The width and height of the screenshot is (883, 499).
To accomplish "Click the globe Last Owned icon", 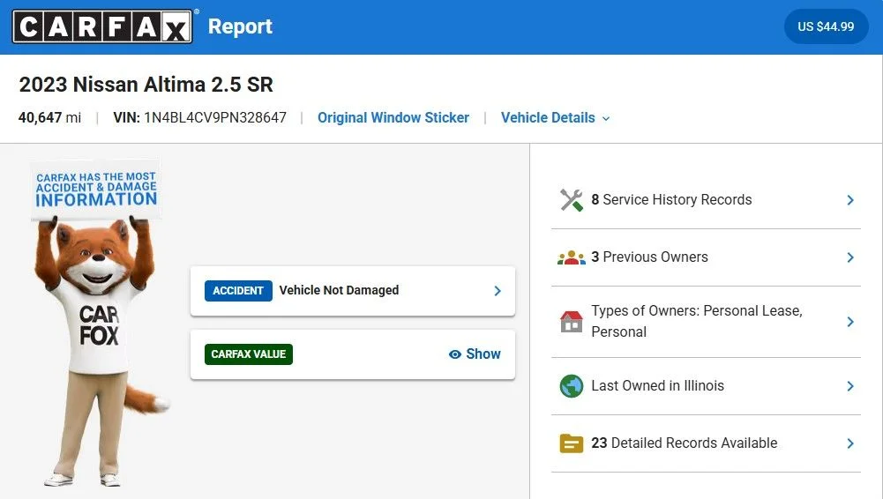I will 571,386.
